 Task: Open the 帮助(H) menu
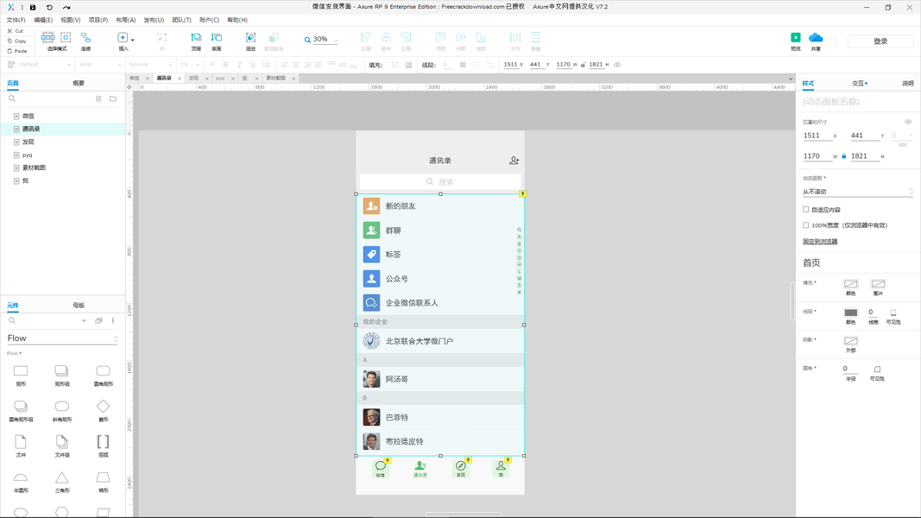pyautogui.click(x=237, y=20)
